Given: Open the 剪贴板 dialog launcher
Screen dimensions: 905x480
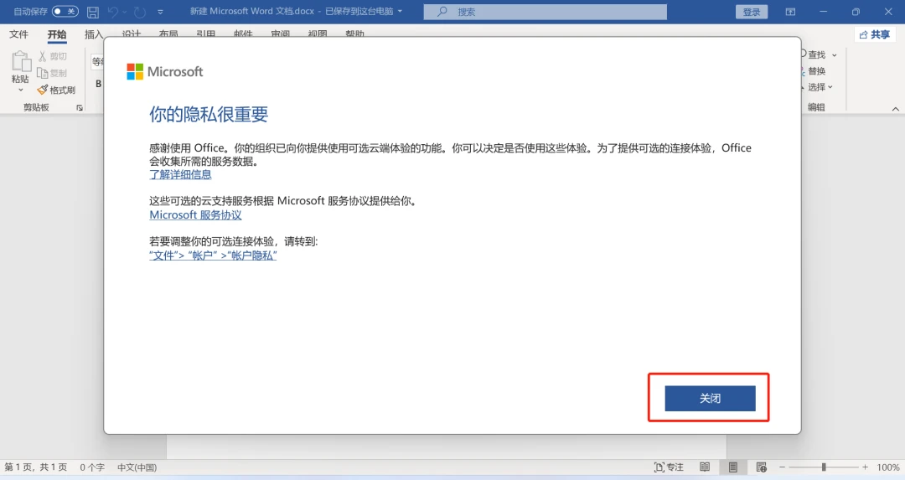Looking at the screenshot, I should 80,107.
